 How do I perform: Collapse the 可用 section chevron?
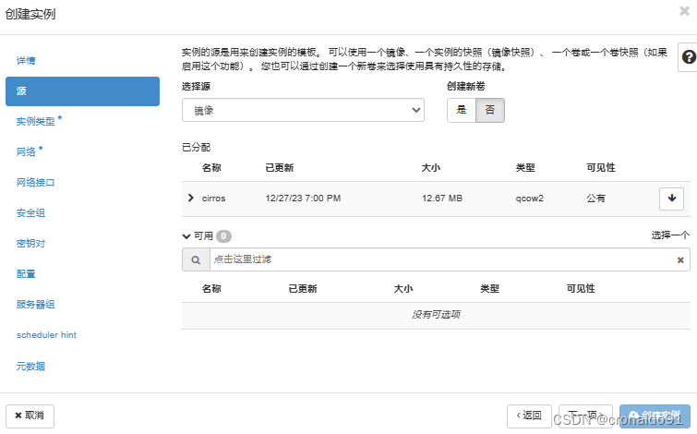click(186, 236)
